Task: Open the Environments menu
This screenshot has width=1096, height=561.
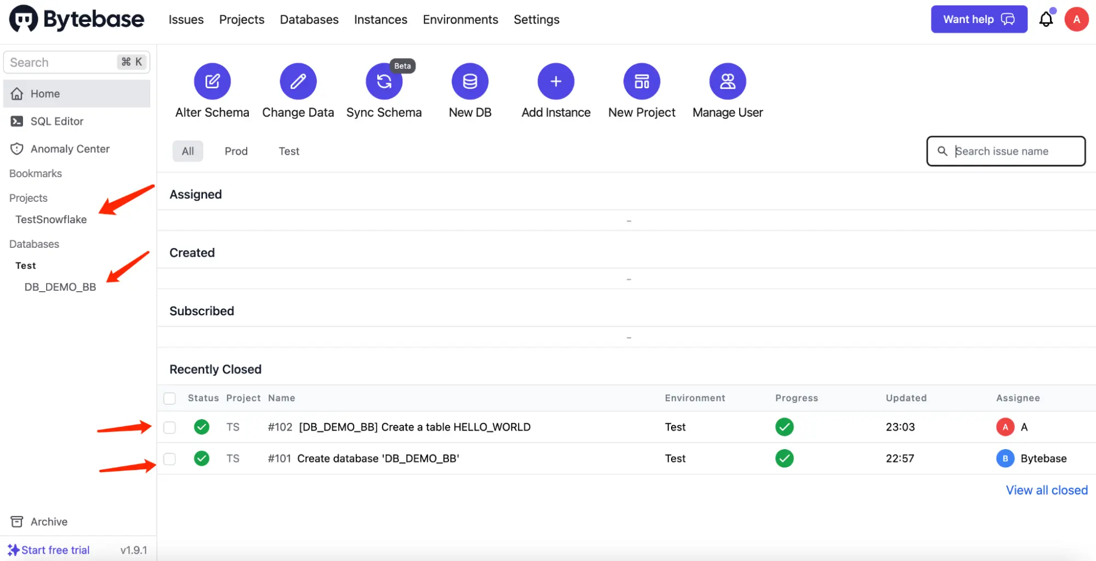Action: click(x=461, y=19)
